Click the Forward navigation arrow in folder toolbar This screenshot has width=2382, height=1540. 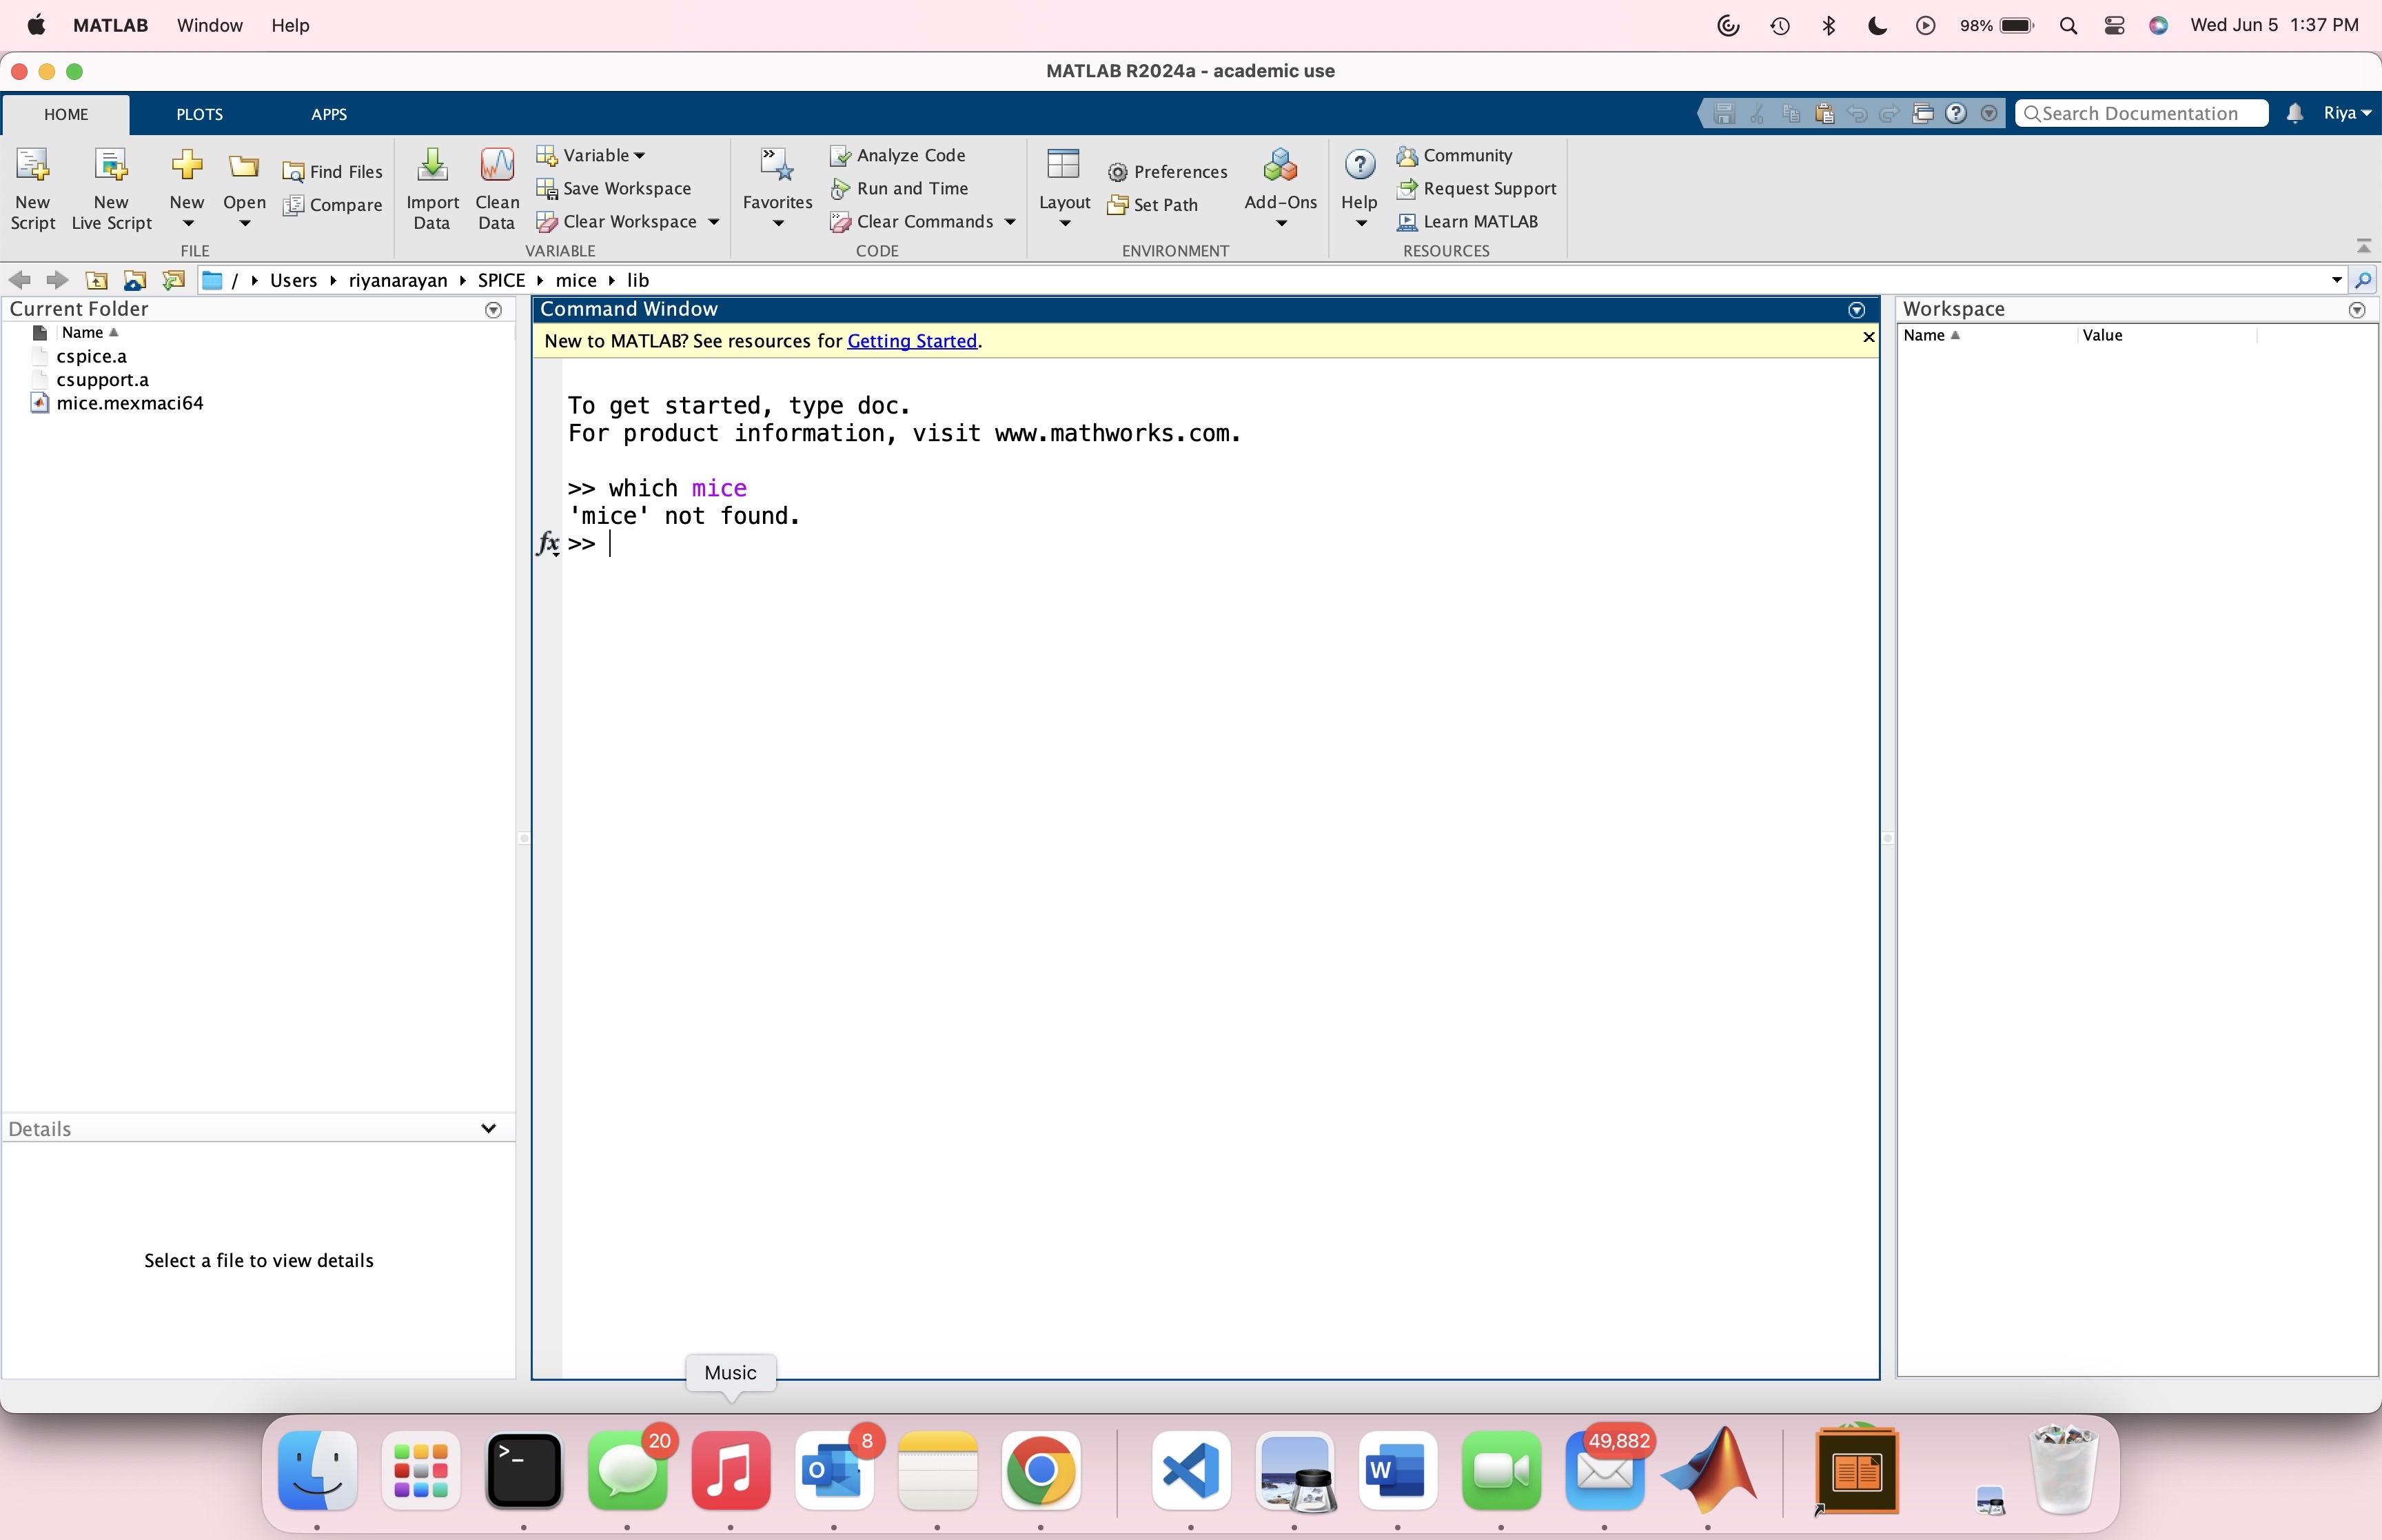57,280
